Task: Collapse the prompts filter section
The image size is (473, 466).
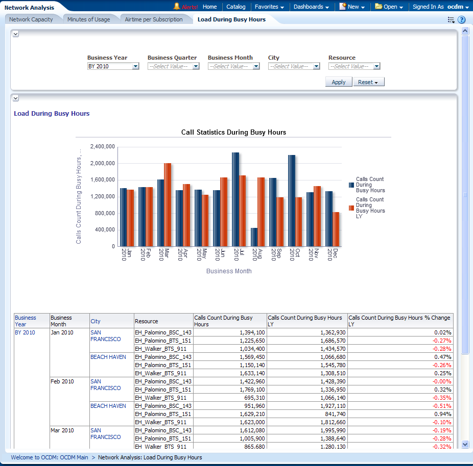Action: coord(16,34)
